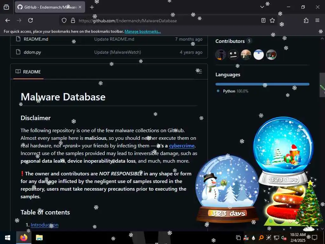Open the ddom.py file
This screenshot has height=244, width=325.
[x=32, y=52]
